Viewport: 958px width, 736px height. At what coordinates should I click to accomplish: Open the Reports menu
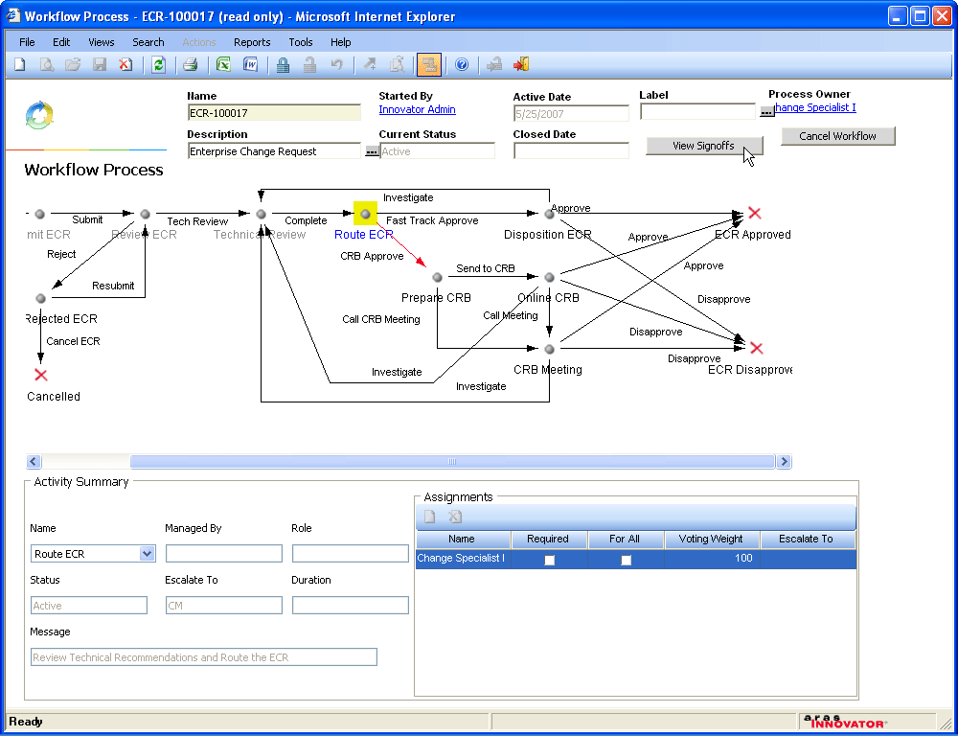[252, 42]
